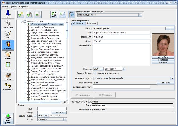Click the refresh icon with green arrows
The height and width of the screenshot is (126, 178).
(54, 14)
